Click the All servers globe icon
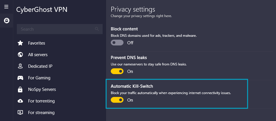This screenshot has width=276, height=121. (20, 55)
